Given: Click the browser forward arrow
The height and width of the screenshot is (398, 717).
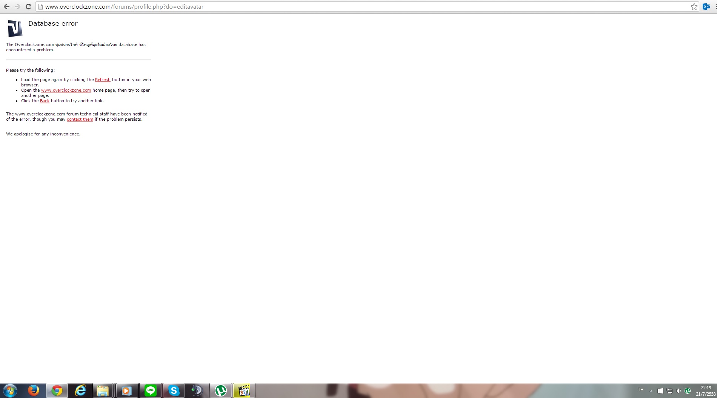Looking at the screenshot, I should coord(17,7).
